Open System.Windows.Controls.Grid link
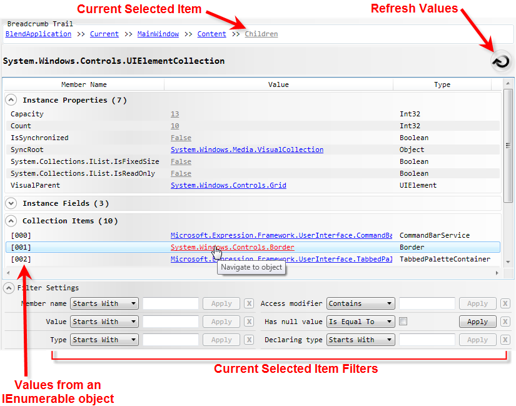Image resolution: width=516 pixels, height=406 pixels. pyautogui.click(x=228, y=185)
